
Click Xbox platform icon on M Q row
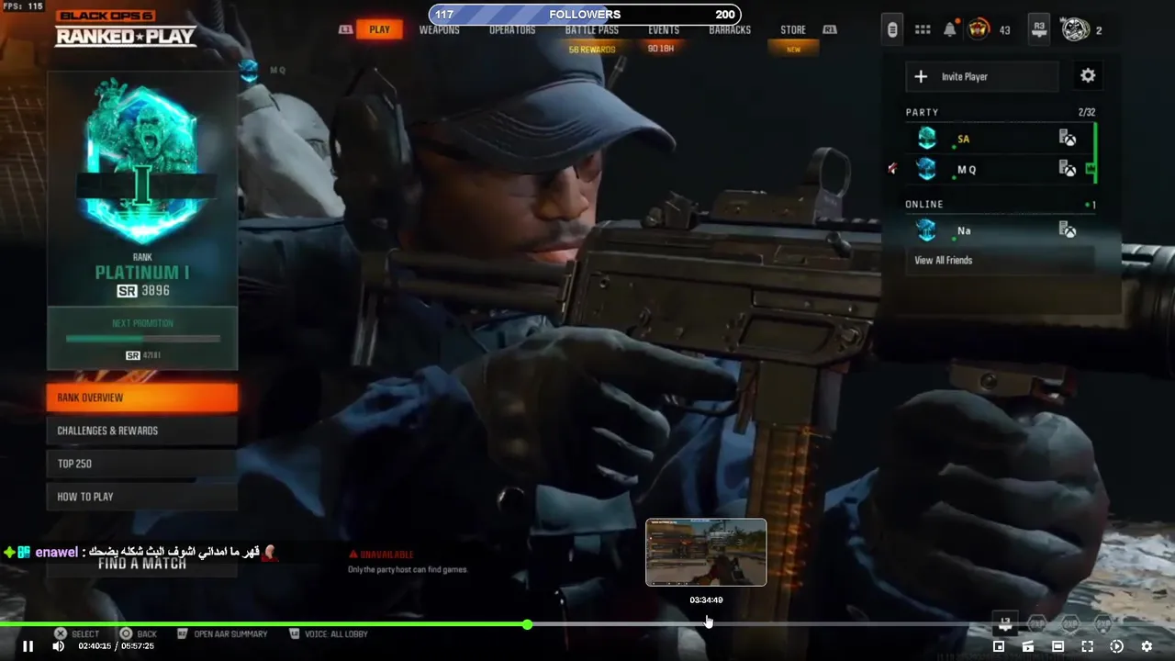point(1069,169)
